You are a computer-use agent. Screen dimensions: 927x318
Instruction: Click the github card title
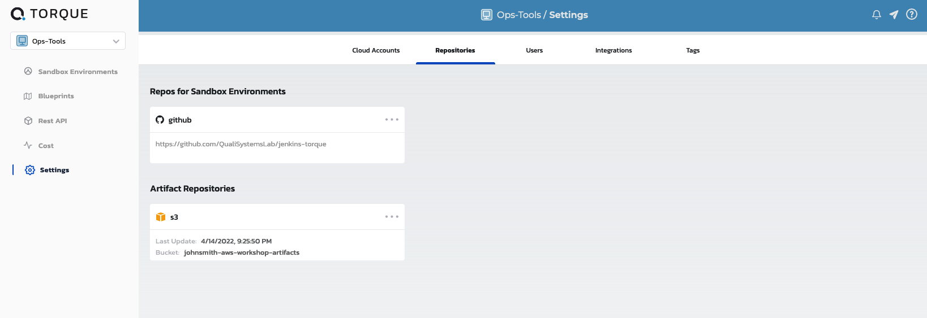pyautogui.click(x=180, y=120)
